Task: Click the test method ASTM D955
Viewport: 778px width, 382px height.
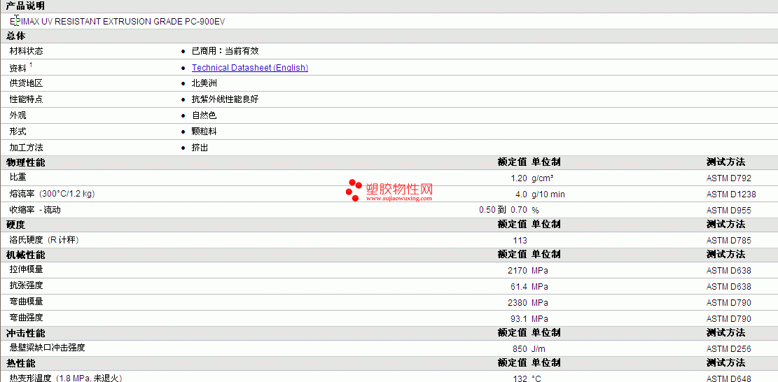Action: (729, 211)
